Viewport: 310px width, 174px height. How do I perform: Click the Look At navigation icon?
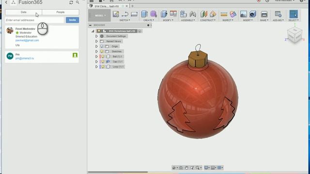click(x=181, y=168)
